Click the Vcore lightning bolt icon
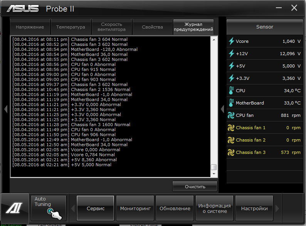This screenshot has width=306, height=226. pyautogui.click(x=232, y=41)
